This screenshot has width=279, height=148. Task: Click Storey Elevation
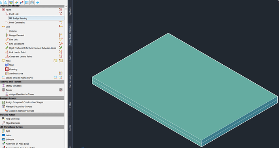tap(14, 86)
